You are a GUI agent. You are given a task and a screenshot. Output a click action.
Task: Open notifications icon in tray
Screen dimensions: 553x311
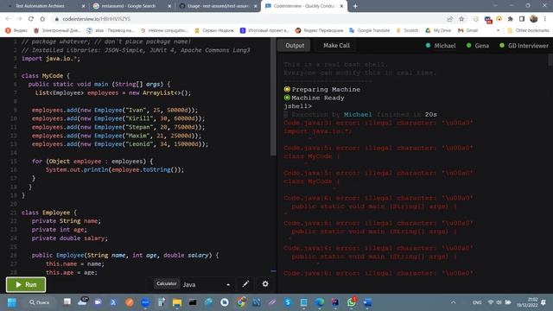pos(543,302)
